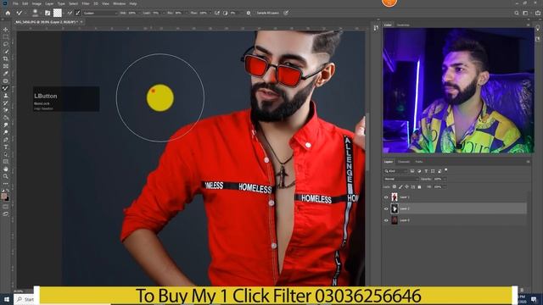Open Windows notification center icon
The width and height of the screenshot is (543, 305).
534,299
